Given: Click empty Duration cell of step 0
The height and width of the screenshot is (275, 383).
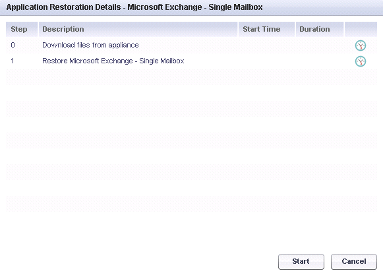Looking at the screenshot, I should [320, 46].
